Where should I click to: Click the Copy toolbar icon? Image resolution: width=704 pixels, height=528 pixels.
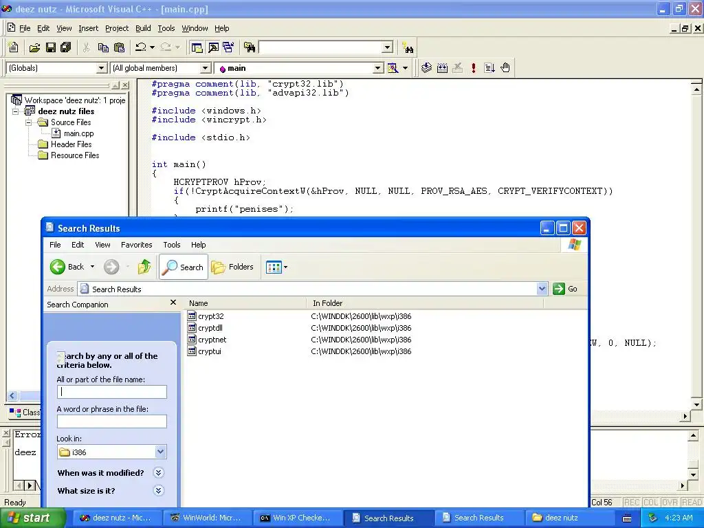click(103, 47)
